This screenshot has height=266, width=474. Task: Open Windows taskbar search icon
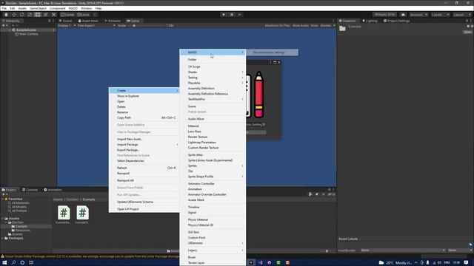coord(13,263)
